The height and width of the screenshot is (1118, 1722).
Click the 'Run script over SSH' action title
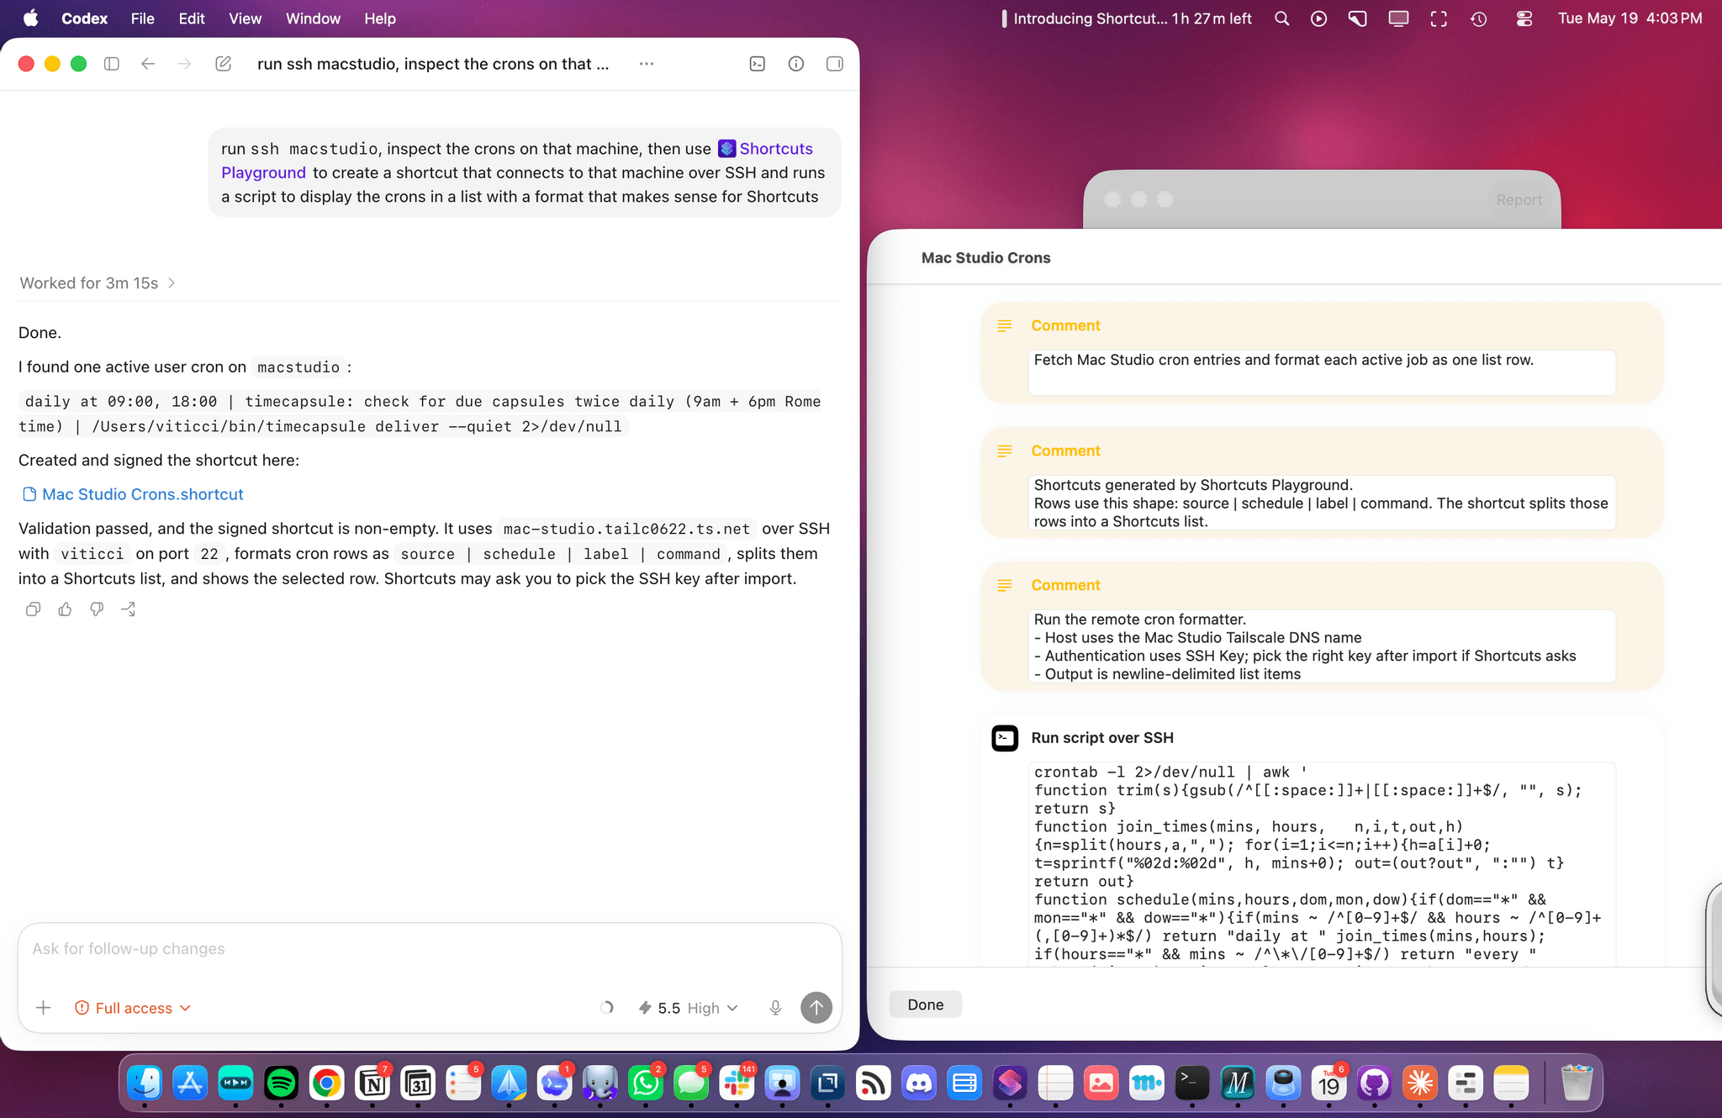tap(1102, 738)
